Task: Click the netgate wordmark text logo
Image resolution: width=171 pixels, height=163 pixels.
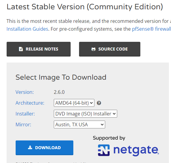Action: 136,150
